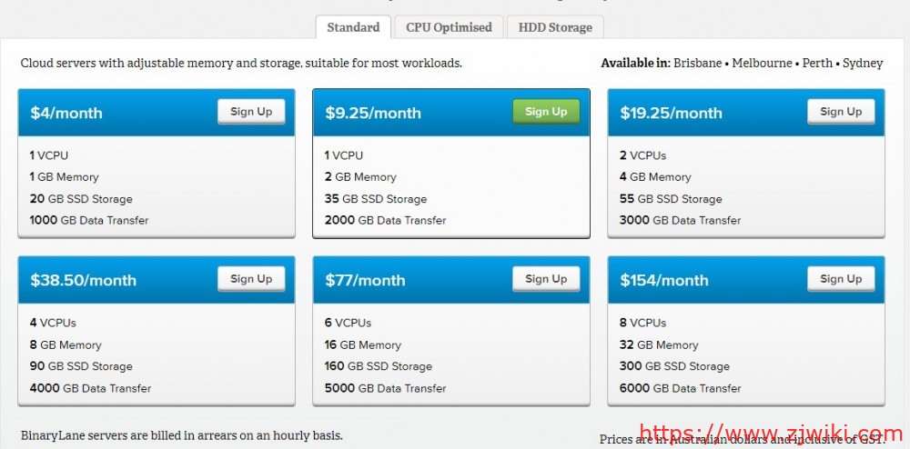Click Sydney in the Available in list
The height and width of the screenshot is (449, 910).
tap(863, 64)
